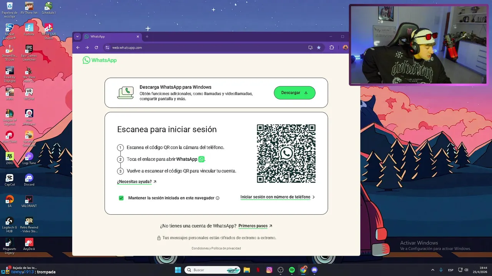The image size is (492, 276).
Task: Select the CapCut desktop icon
Action: point(10,180)
